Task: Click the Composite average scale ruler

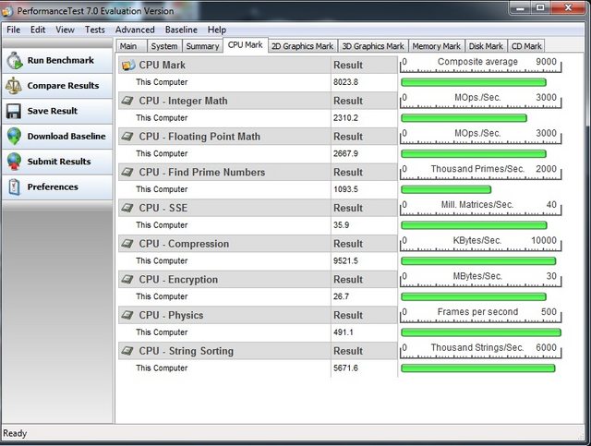Action: pos(480,65)
